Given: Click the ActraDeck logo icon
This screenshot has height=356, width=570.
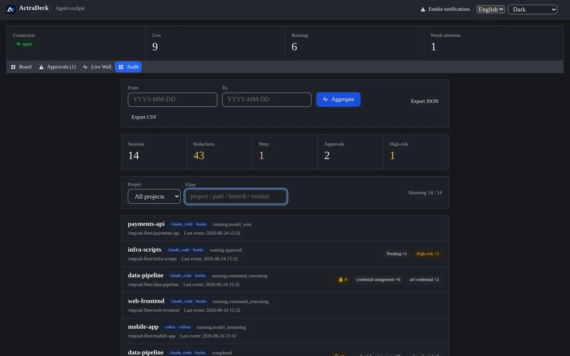Looking at the screenshot, I should click(x=11, y=9).
